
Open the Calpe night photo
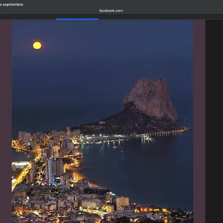(x=103, y=121)
